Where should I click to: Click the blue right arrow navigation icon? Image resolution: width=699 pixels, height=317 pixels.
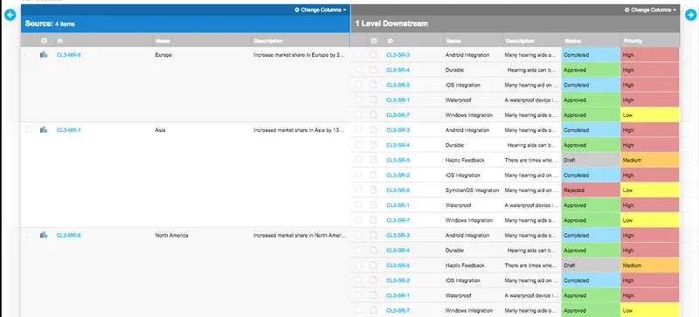(690, 15)
